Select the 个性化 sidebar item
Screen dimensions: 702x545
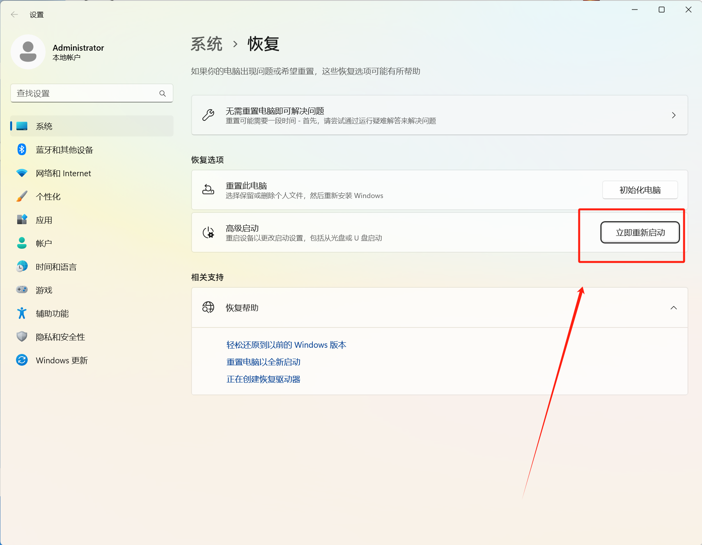pyautogui.click(x=92, y=196)
